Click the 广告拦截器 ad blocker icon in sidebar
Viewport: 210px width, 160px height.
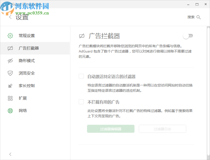click(10, 48)
